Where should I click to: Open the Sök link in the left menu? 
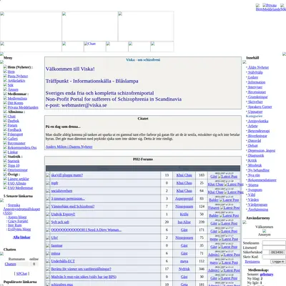11,85
